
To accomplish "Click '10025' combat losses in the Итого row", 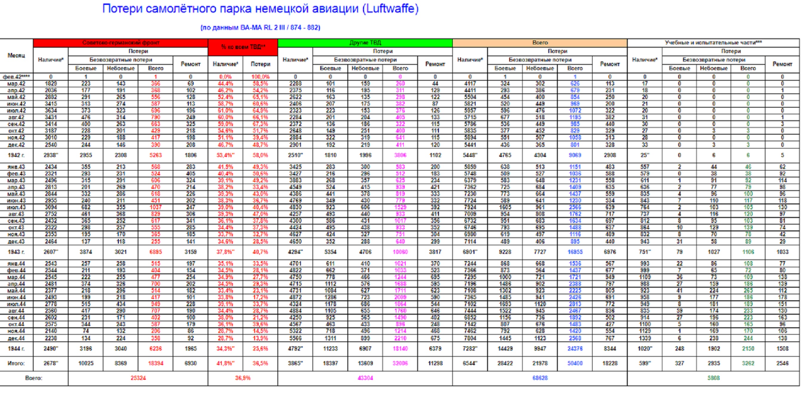I will pyautogui.click(x=85, y=363).
